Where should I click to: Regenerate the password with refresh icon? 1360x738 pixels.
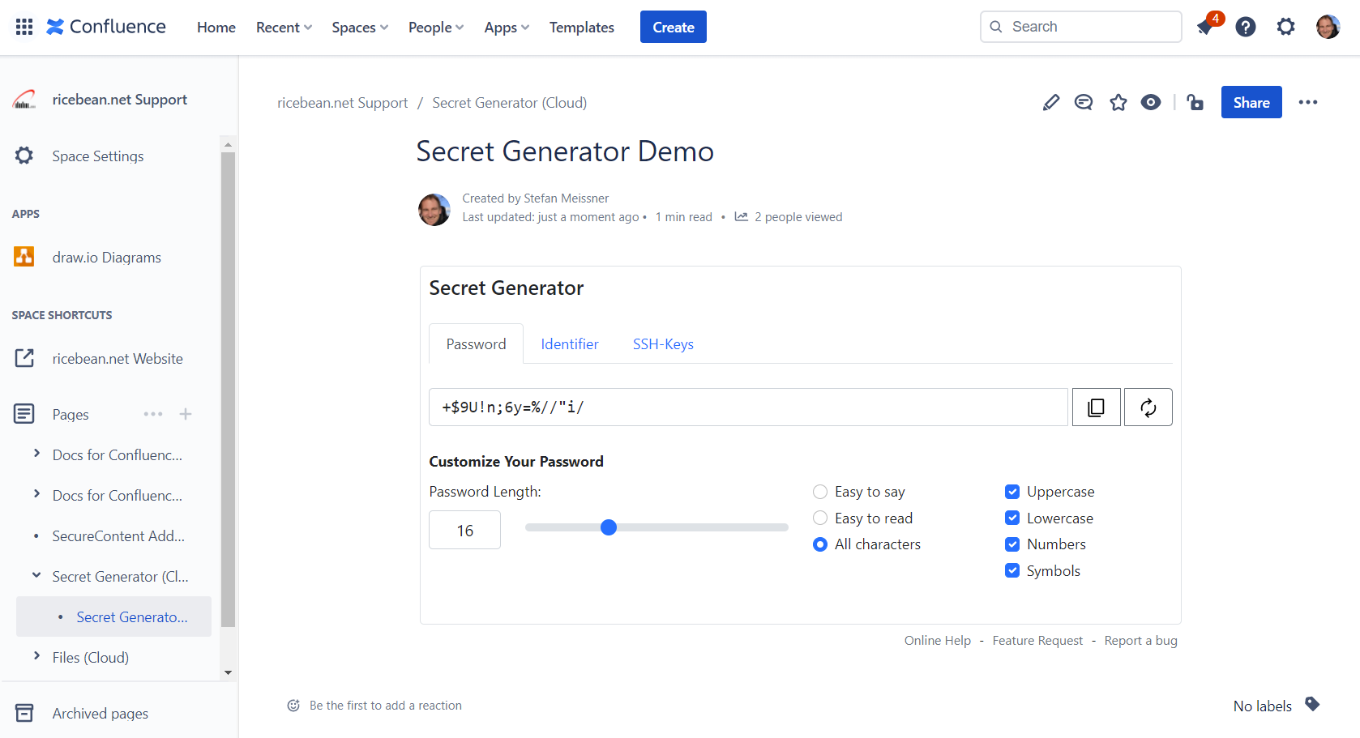pos(1148,407)
